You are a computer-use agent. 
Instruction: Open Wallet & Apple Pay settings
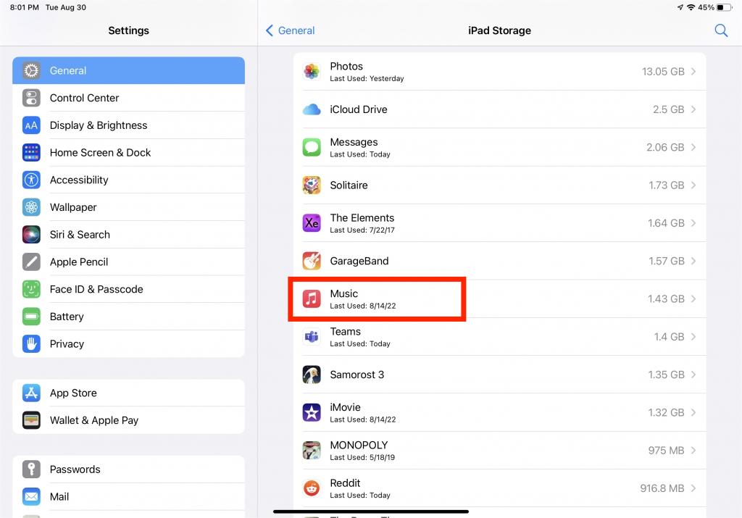pyautogui.click(x=129, y=420)
